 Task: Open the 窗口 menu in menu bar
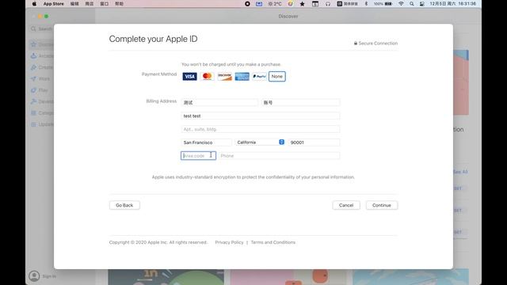click(104, 4)
